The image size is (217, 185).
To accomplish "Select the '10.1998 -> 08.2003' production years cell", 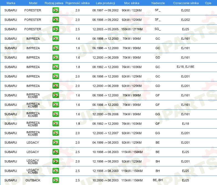I will pos(105,152).
